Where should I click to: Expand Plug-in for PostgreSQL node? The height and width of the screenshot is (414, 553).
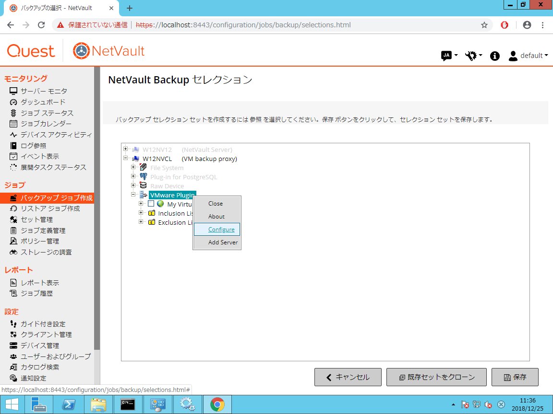tap(133, 176)
